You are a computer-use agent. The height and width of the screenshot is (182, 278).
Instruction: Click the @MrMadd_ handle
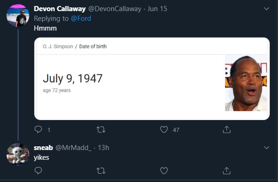pos(74,148)
